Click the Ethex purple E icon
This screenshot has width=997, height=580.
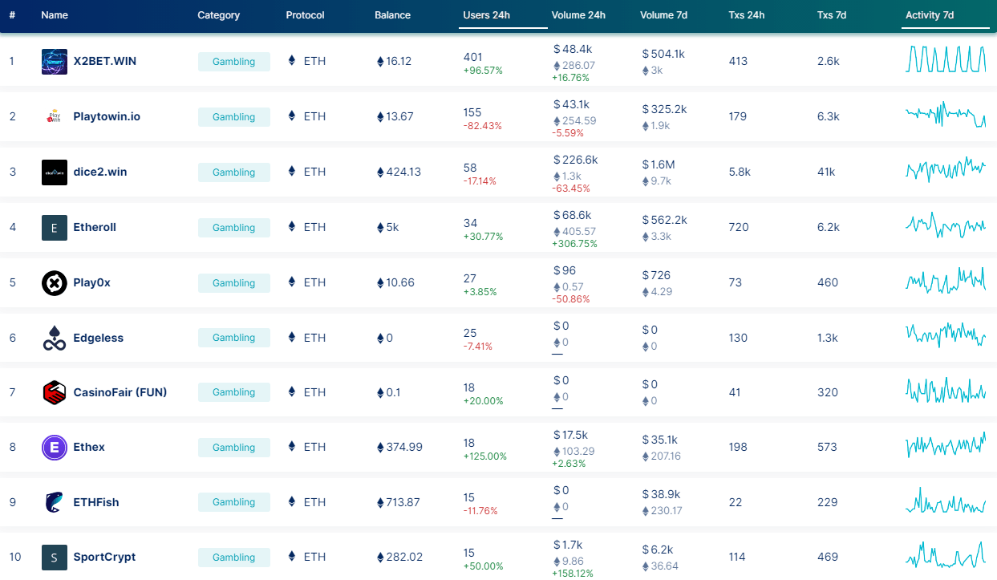[55, 448]
